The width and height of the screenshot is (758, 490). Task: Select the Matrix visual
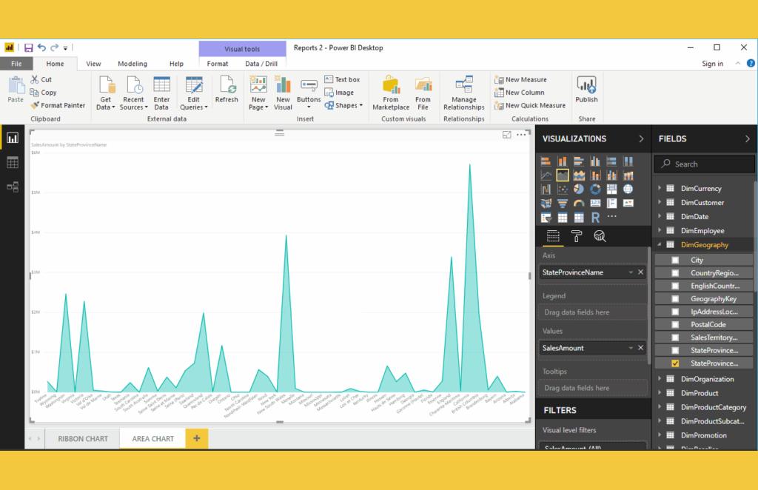[579, 218]
